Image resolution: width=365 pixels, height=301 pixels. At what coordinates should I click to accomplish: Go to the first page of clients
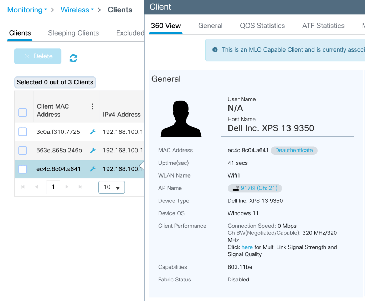pos(23,187)
